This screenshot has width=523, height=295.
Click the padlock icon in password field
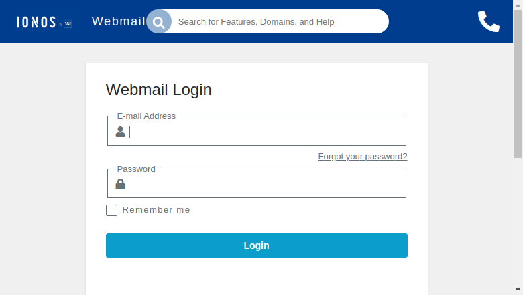pos(121,184)
